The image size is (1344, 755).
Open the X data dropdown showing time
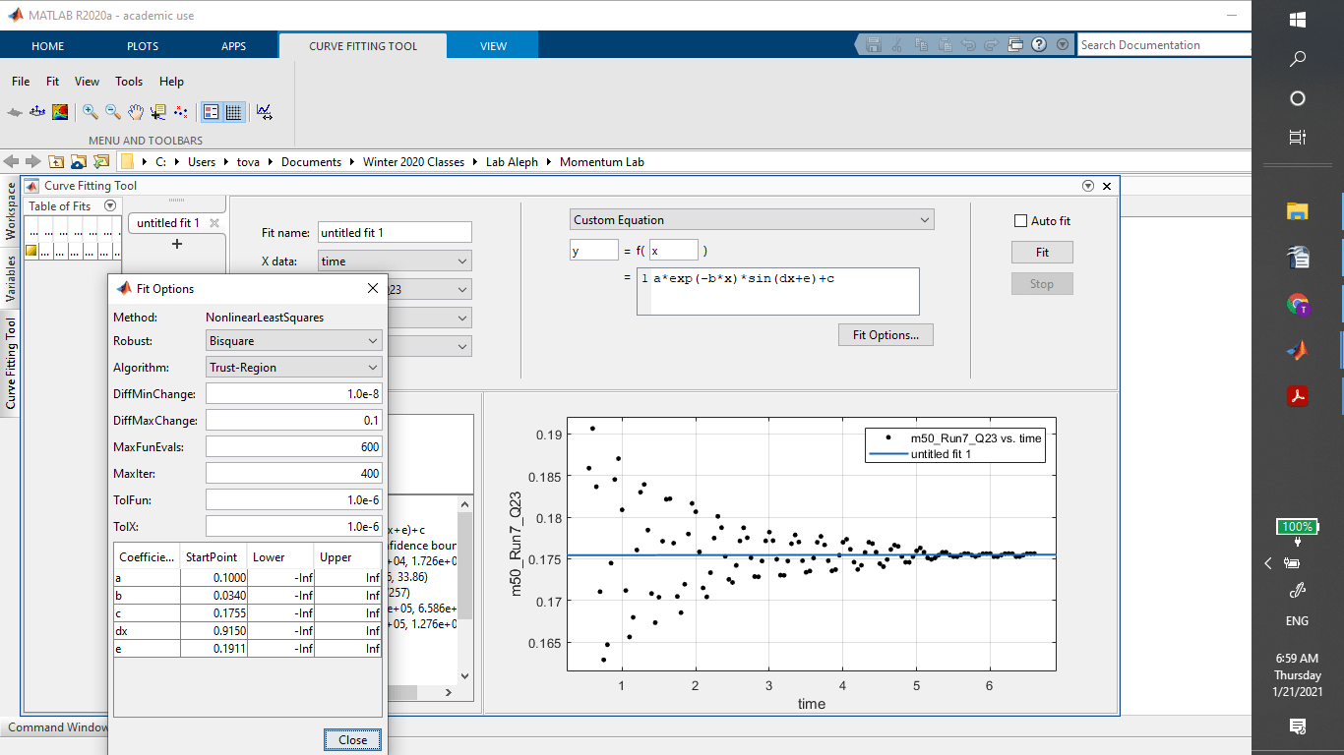click(394, 261)
